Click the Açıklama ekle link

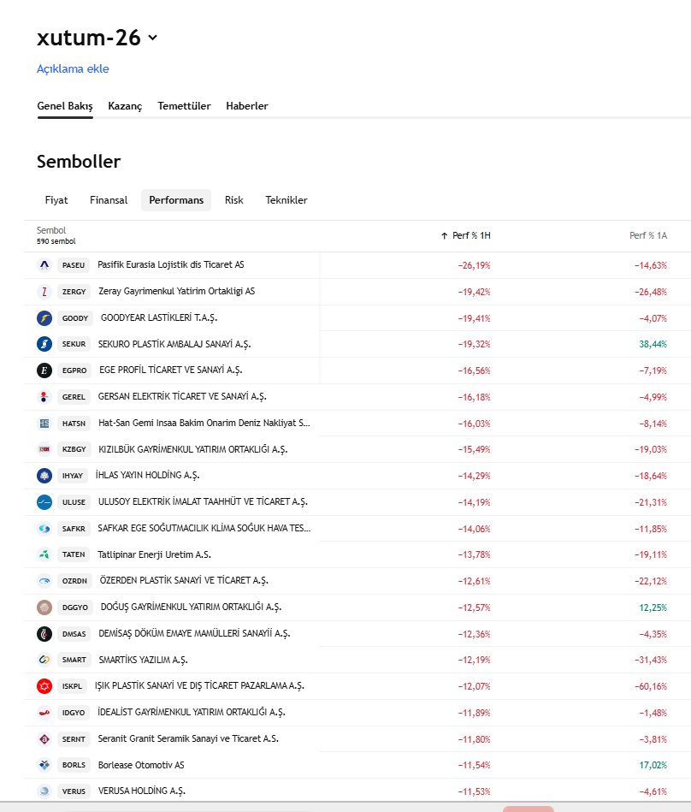coord(73,68)
